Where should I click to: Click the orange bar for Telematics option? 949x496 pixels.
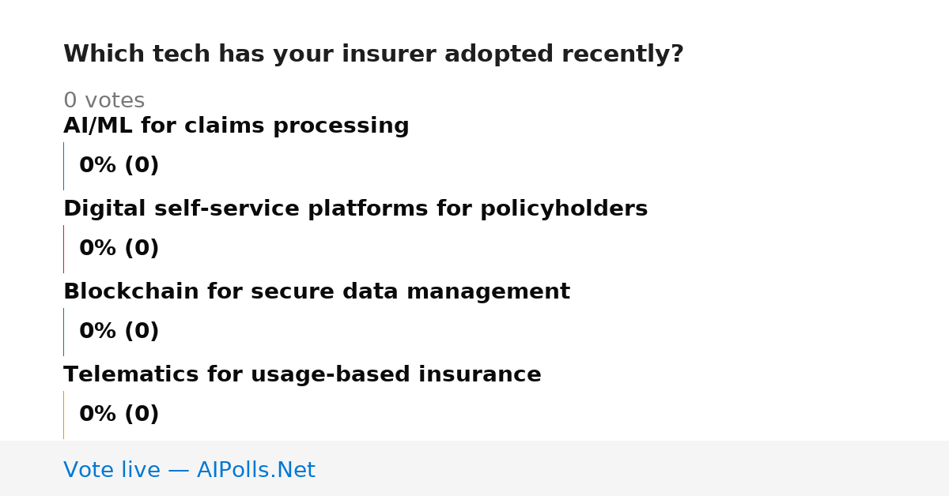point(64,415)
